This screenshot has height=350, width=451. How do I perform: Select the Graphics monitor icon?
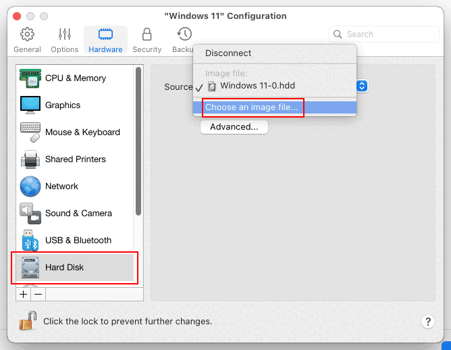point(30,105)
